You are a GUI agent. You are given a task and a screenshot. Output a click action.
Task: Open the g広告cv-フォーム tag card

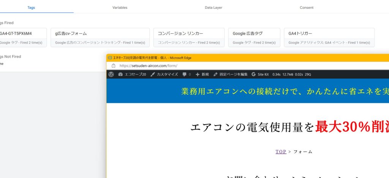(100, 37)
